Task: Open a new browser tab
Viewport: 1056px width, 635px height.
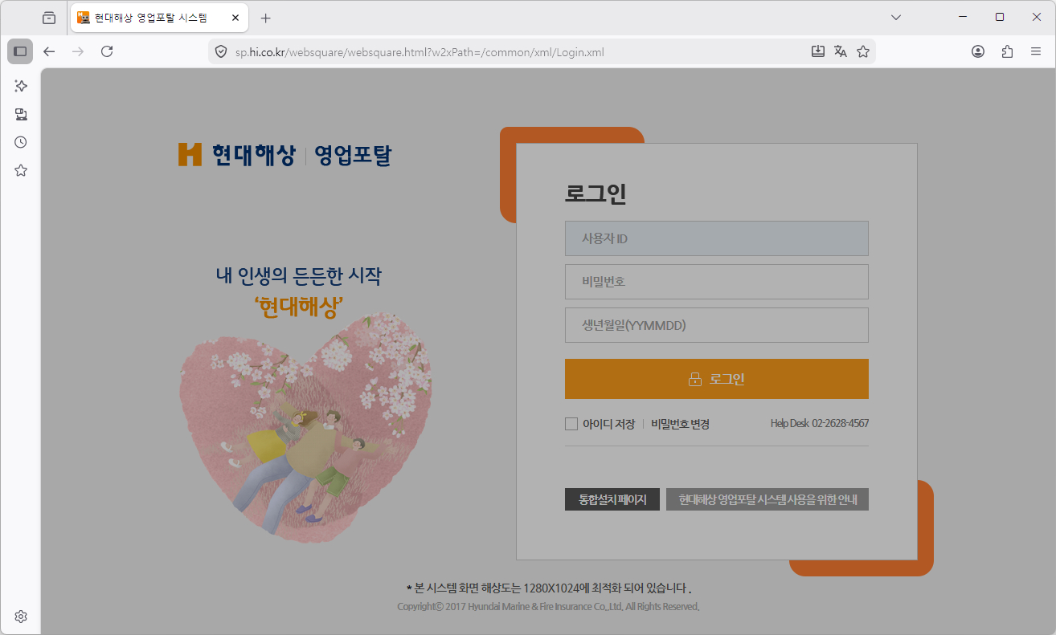Action: 266,18
